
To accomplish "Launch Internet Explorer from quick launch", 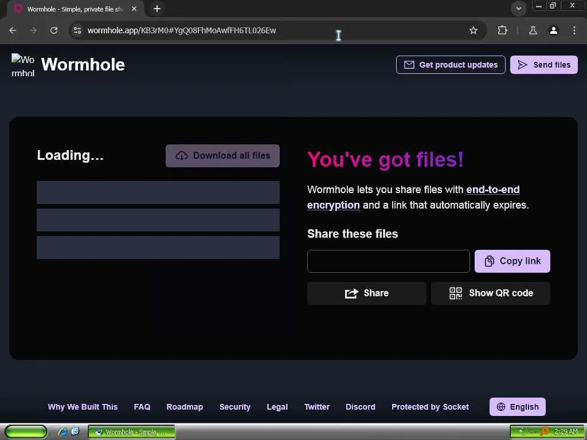I will 62,432.
